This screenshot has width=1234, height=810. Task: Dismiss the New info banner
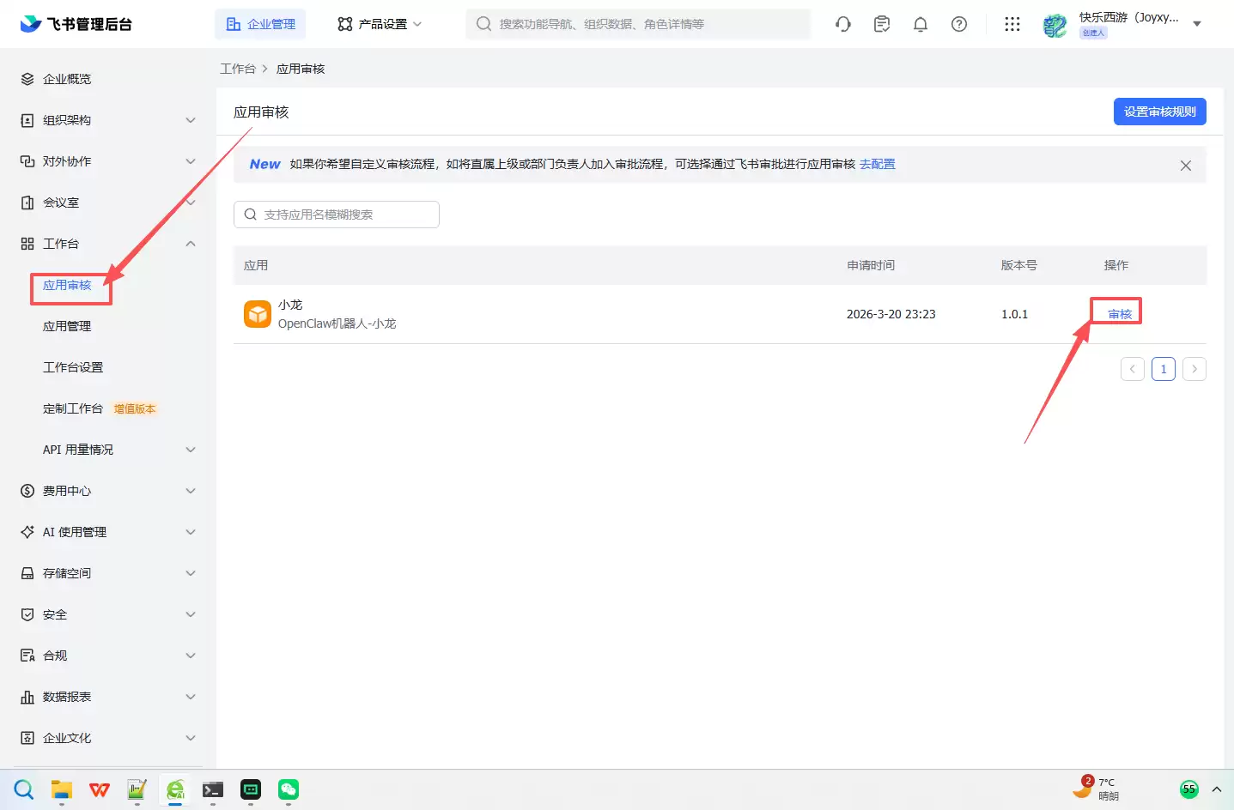pyautogui.click(x=1185, y=166)
